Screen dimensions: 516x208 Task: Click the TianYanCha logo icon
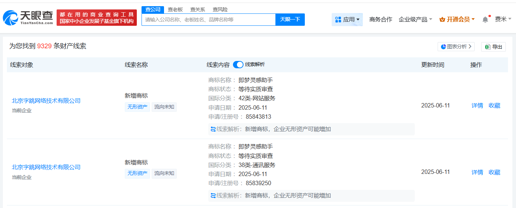(10, 17)
